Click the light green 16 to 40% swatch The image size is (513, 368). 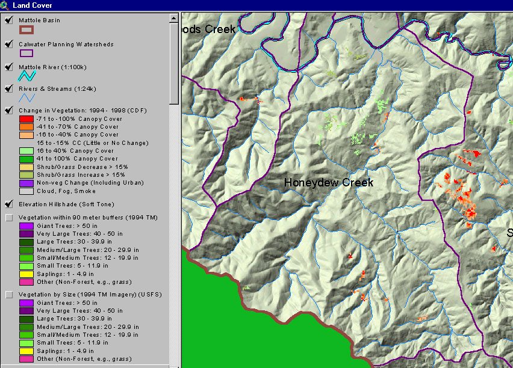point(26,151)
